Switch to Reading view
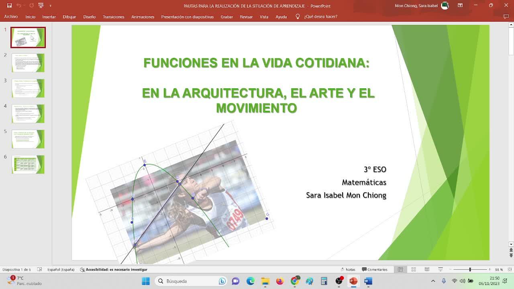 coord(427,269)
